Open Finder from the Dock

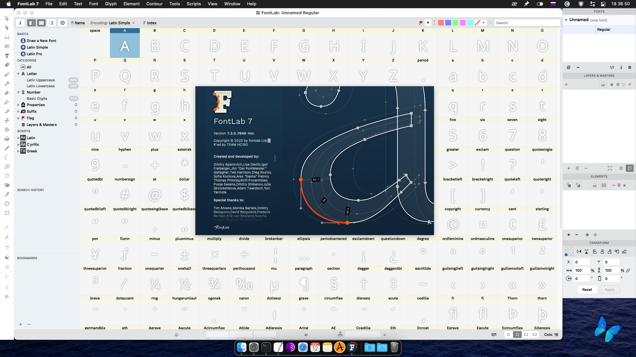tap(241, 347)
